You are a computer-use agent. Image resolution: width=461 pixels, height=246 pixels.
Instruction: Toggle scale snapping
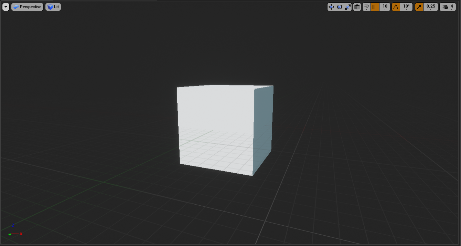[x=419, y=7]
